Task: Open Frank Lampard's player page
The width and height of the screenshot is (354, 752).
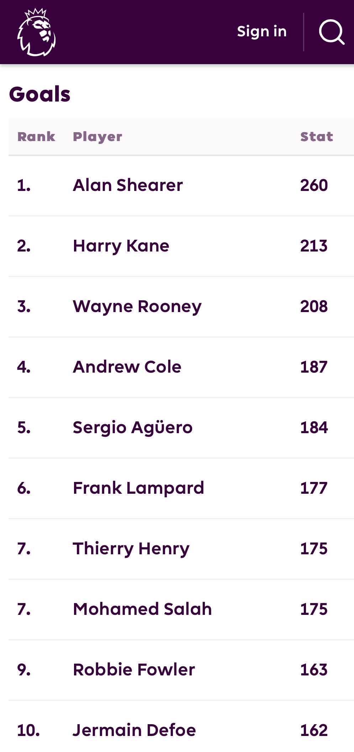Action: (x=138, y=488)
